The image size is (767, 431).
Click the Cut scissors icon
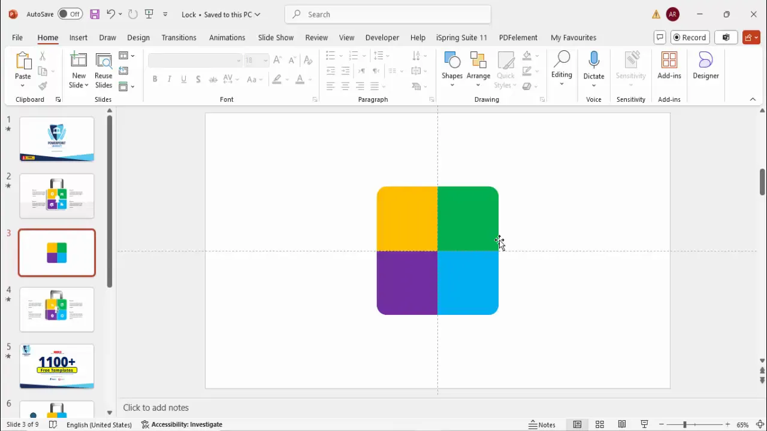coord(43,56)
